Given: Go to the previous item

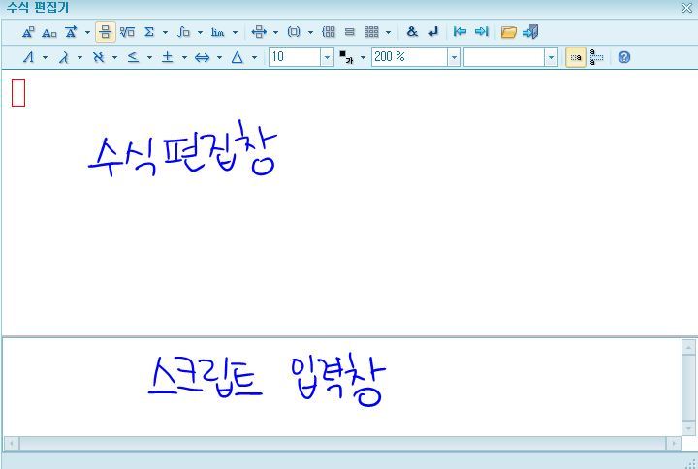Looking at the screenshot, I should pyautogui.click(x=460, y=32).
